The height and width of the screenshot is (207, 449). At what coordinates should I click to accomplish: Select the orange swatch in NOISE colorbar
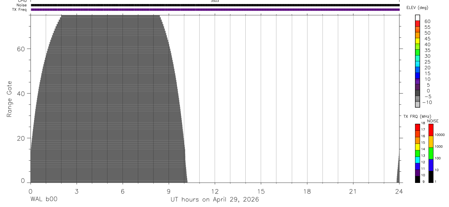click(x=431, y=142)
